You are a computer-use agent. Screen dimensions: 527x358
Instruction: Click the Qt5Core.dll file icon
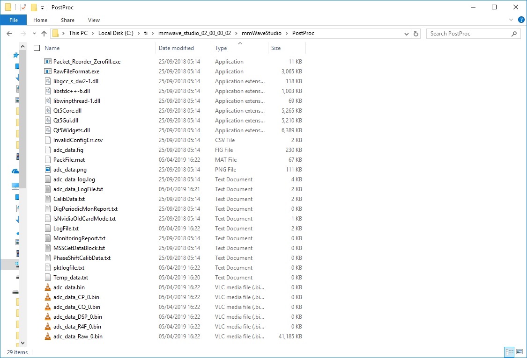(x=48, y=111)
